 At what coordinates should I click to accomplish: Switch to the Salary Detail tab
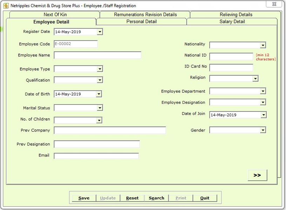click(x=232, y=22)
